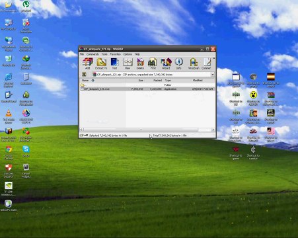The height and width of the screenshot is (238, 298).
Task: Select the skinpack .exe file row
Action: [x=147, y=89]
